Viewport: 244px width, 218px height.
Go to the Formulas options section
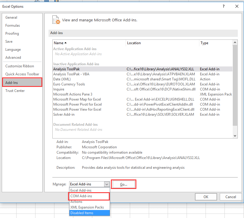(12, 25)
